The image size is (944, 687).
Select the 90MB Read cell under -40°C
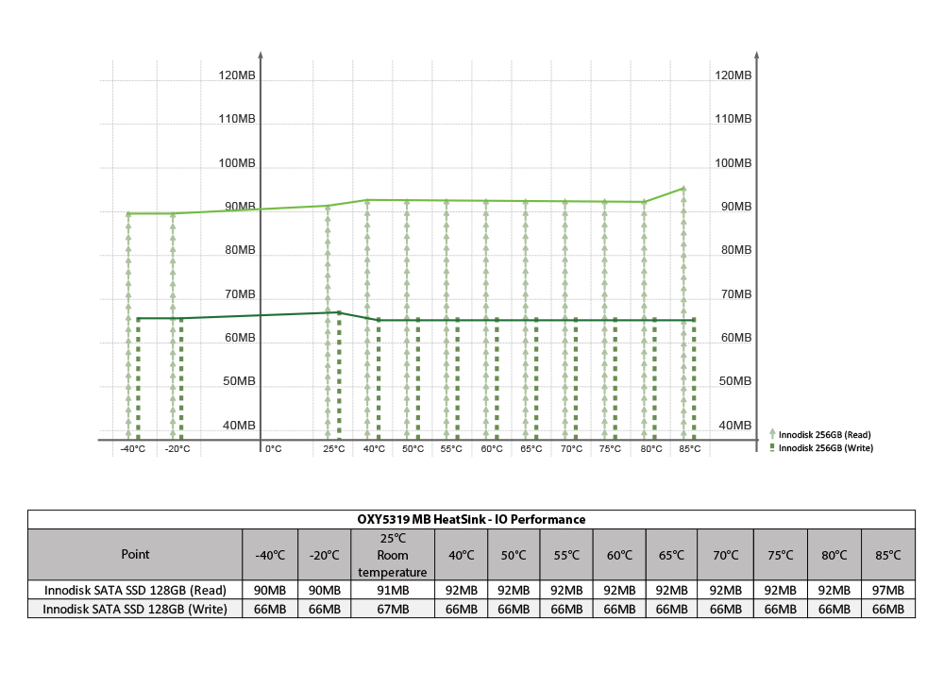[x=270, y=590]
